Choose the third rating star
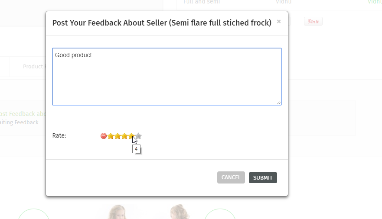Viewport: 382px width, 219px height. [124, 136]
